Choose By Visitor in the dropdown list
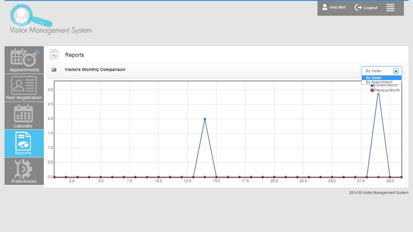This screenshot has height=232, width=413. click(x=382, y=78)
